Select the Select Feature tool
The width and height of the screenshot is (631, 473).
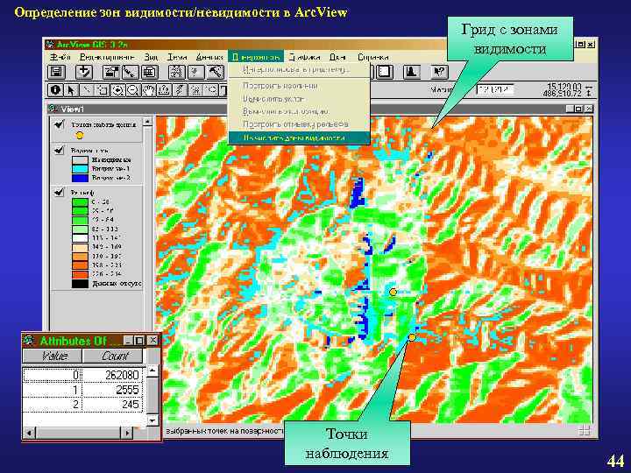click(102, 90)
